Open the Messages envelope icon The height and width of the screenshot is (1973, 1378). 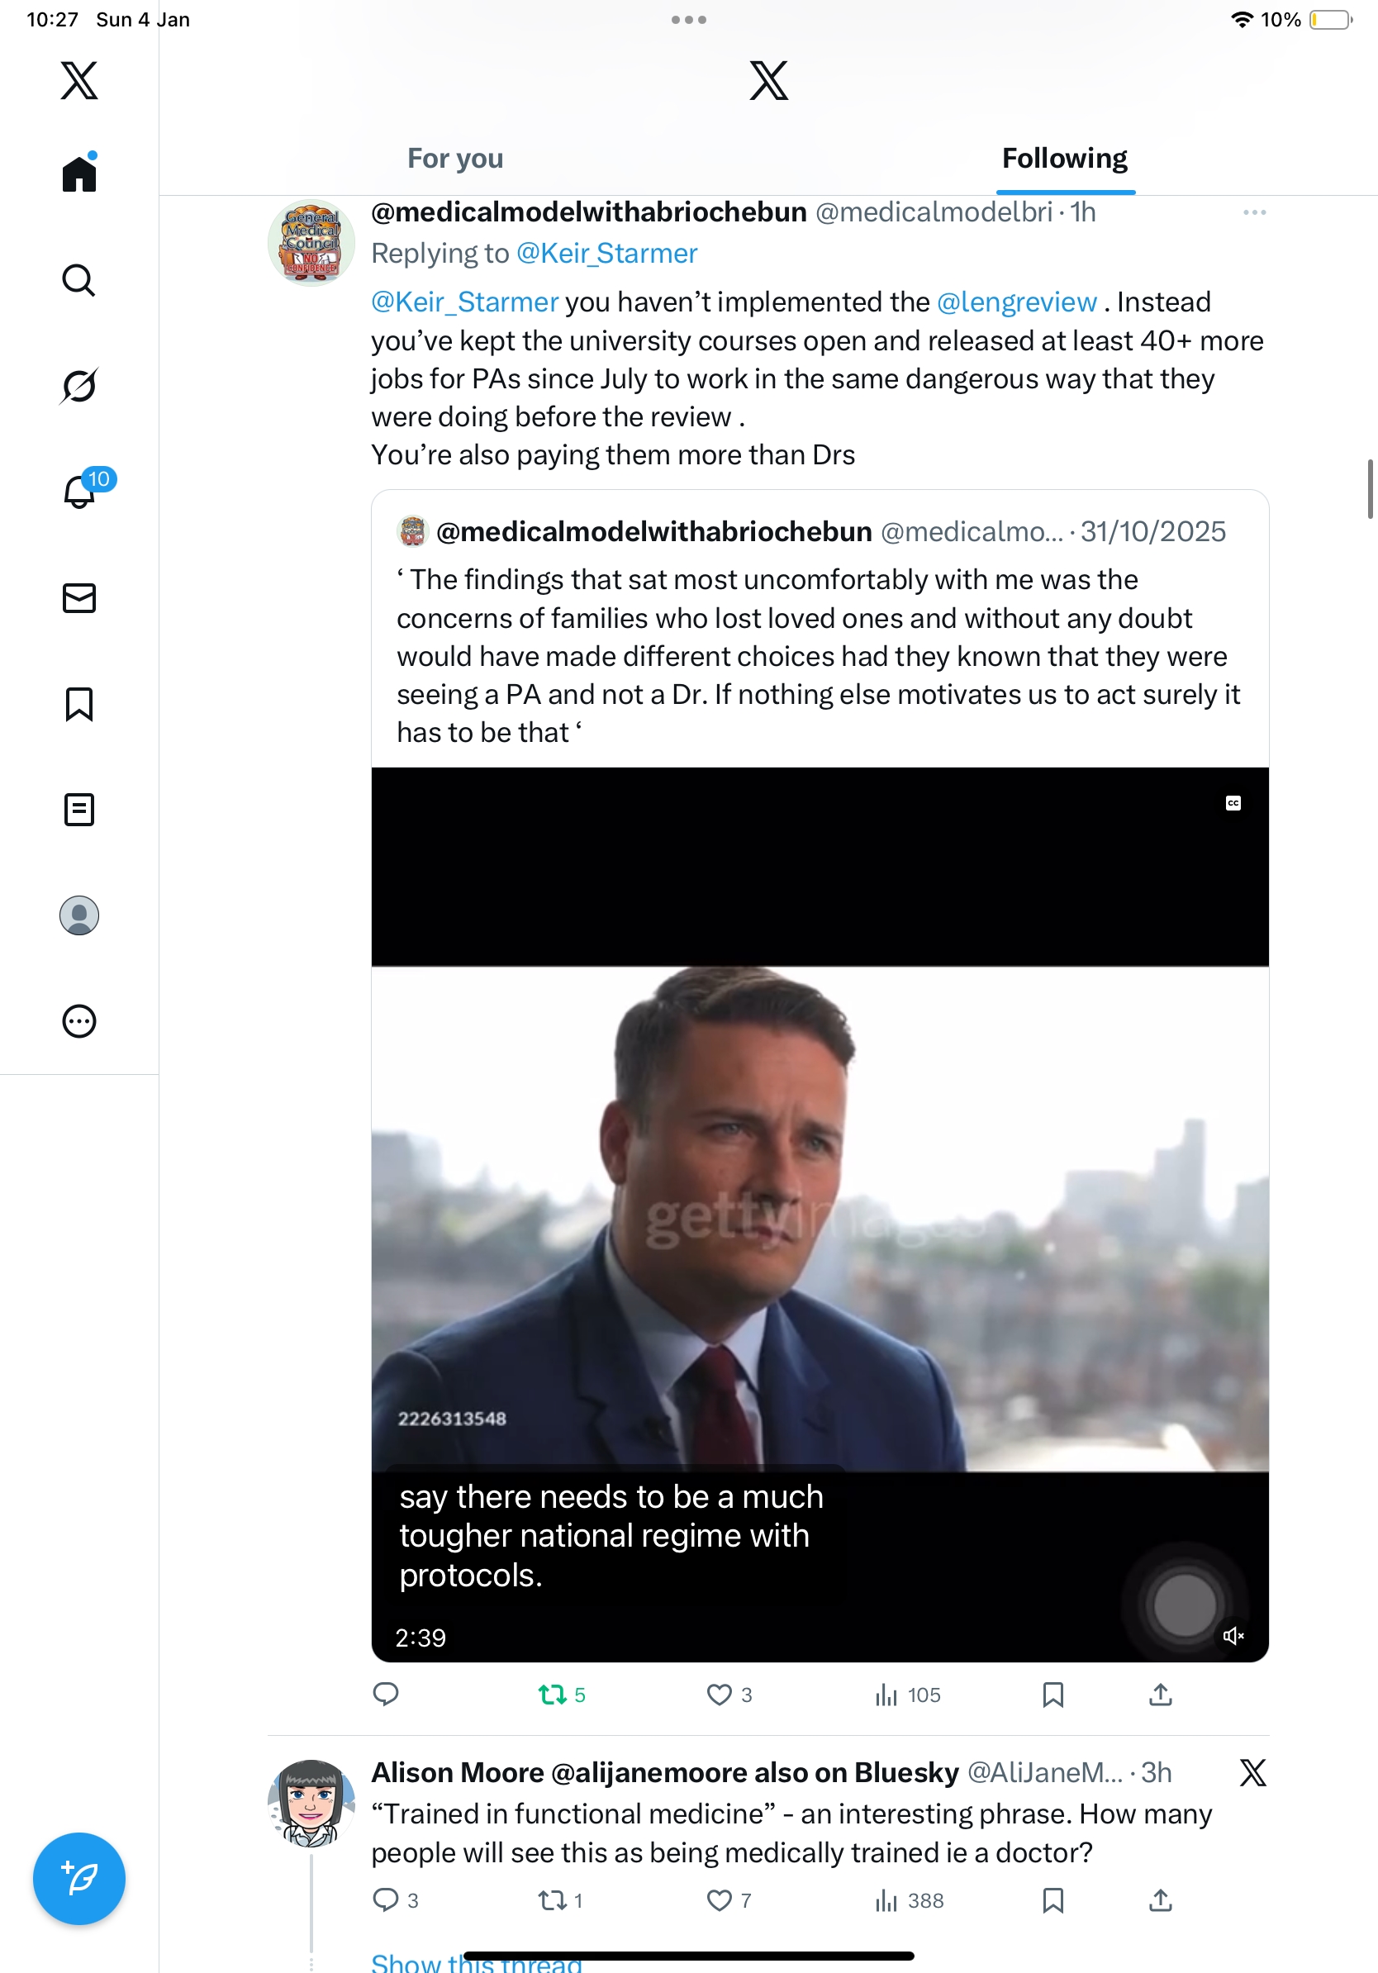coord(79,598)
